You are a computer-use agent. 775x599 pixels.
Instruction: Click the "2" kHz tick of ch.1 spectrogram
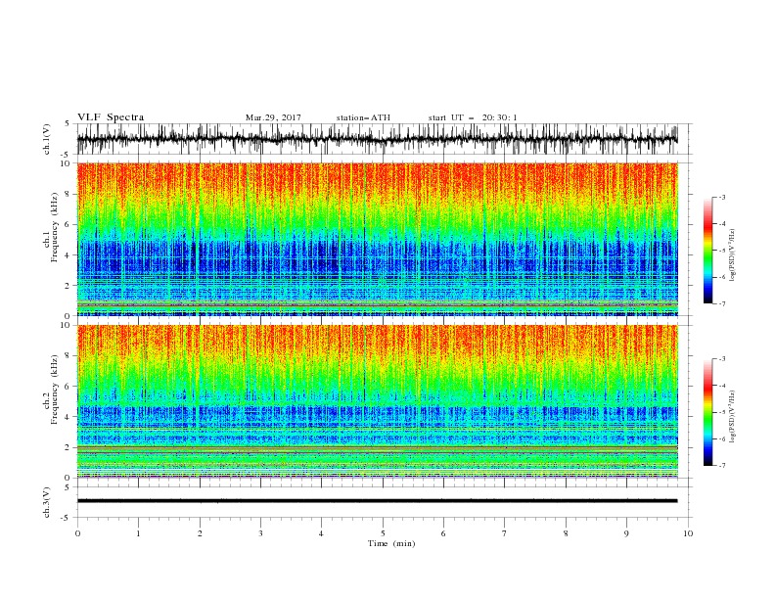68,286
